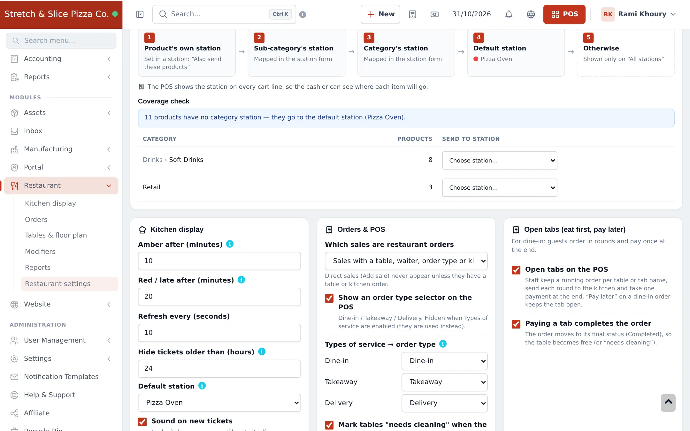Choose a station for Soft Drinks
The height and width of the screenshot is (431, 690).
(500, 160)
